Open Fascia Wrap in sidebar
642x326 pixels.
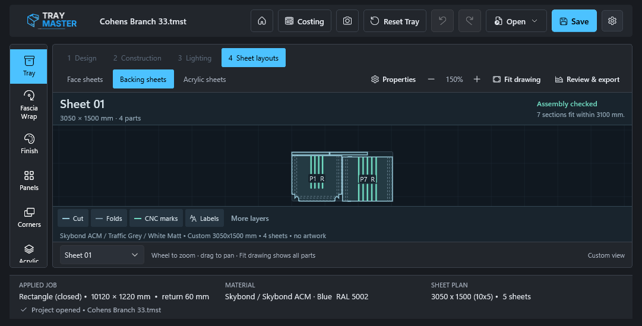pyautogui.click(x=29, y=105)
